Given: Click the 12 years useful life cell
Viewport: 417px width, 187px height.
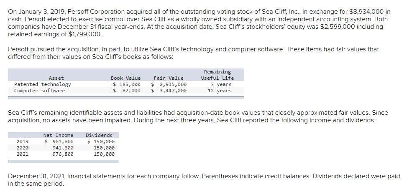Looking at the screenshot, I should 220,91.
